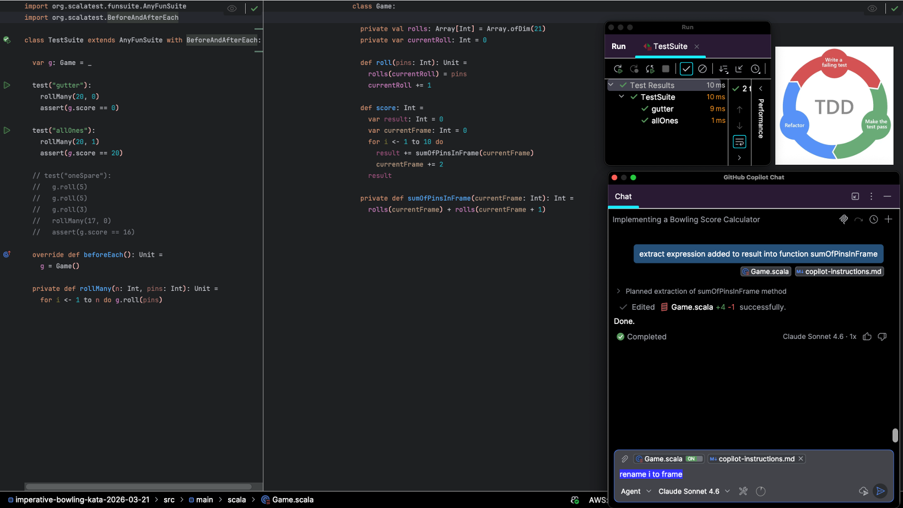Open the edited Game.scala file link
903x508 pixels.
691,307
